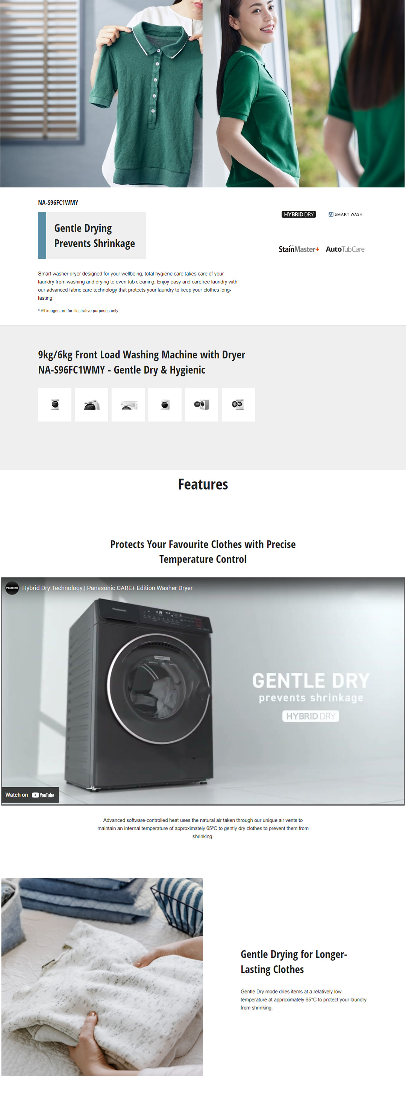Show the angled washer thumbnail, fourth in row
Screen dimensions: 406x1100
tap(165, 405)
